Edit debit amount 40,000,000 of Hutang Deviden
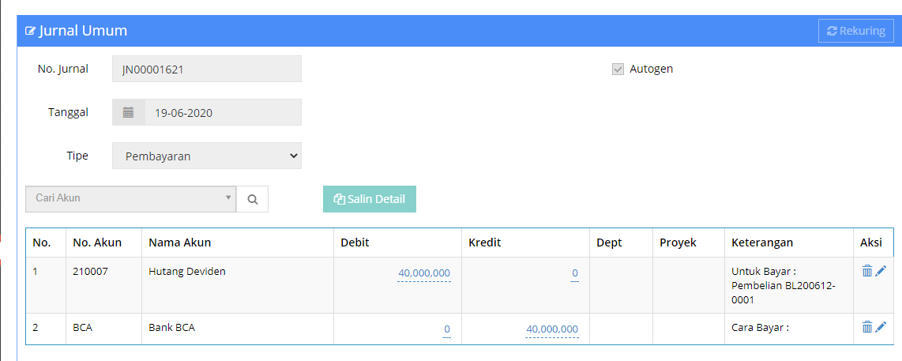 click(424, 273)
